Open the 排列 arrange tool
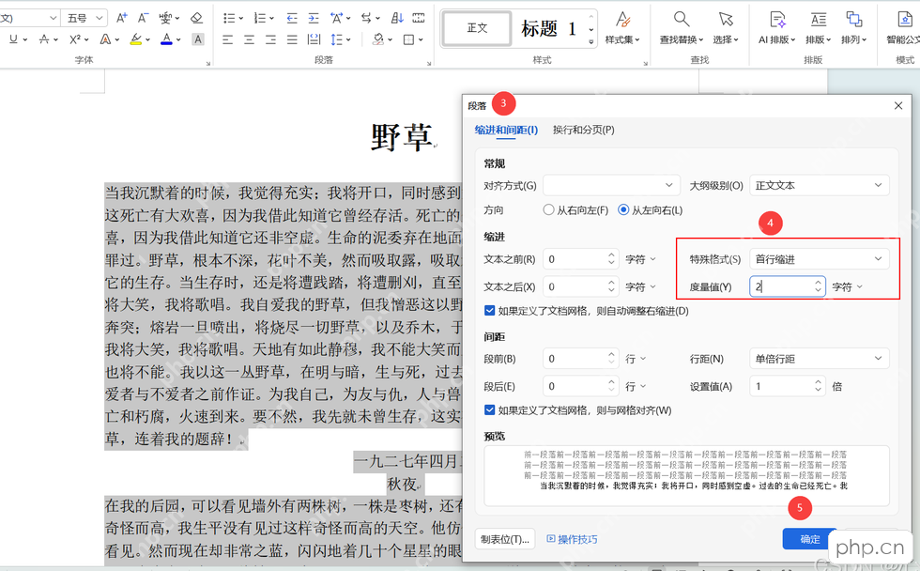920x571 pixels. click(853, 27)
